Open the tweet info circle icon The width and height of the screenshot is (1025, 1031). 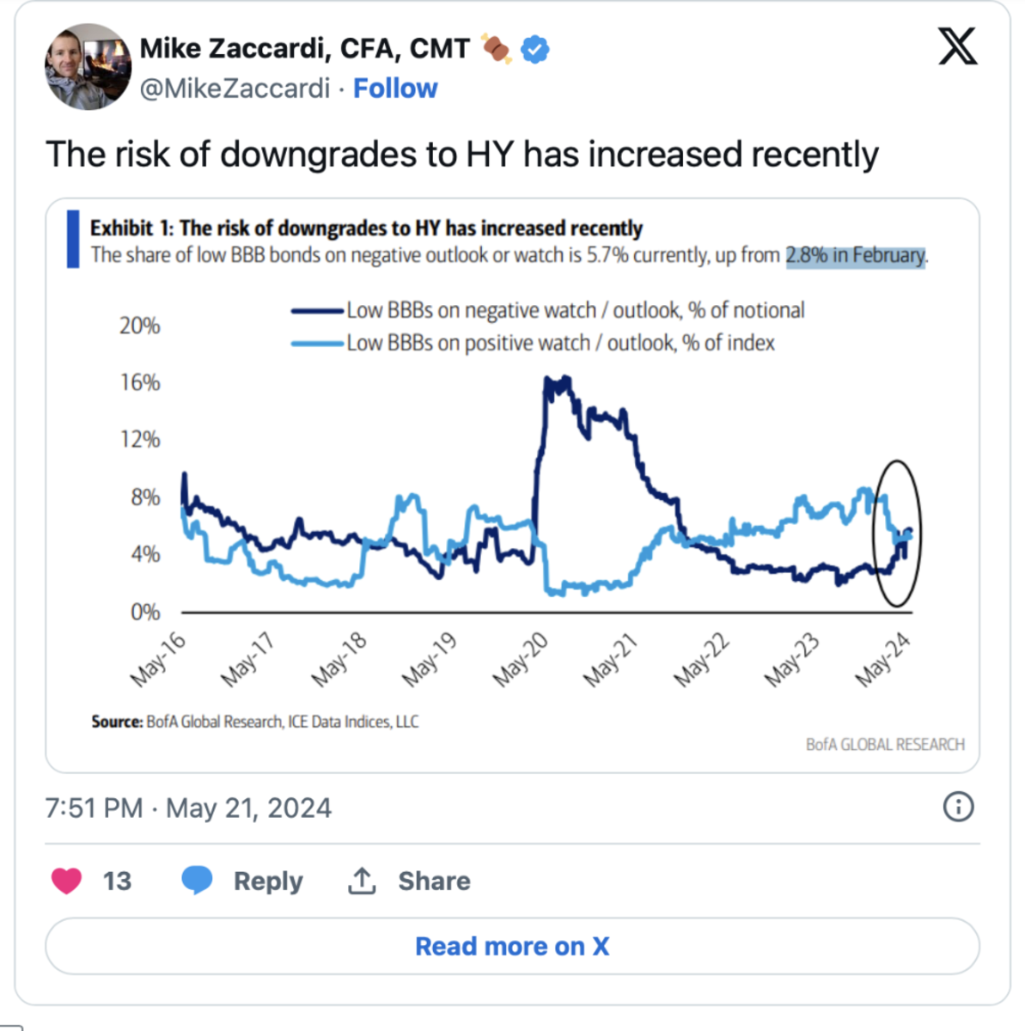pos(958,807)
